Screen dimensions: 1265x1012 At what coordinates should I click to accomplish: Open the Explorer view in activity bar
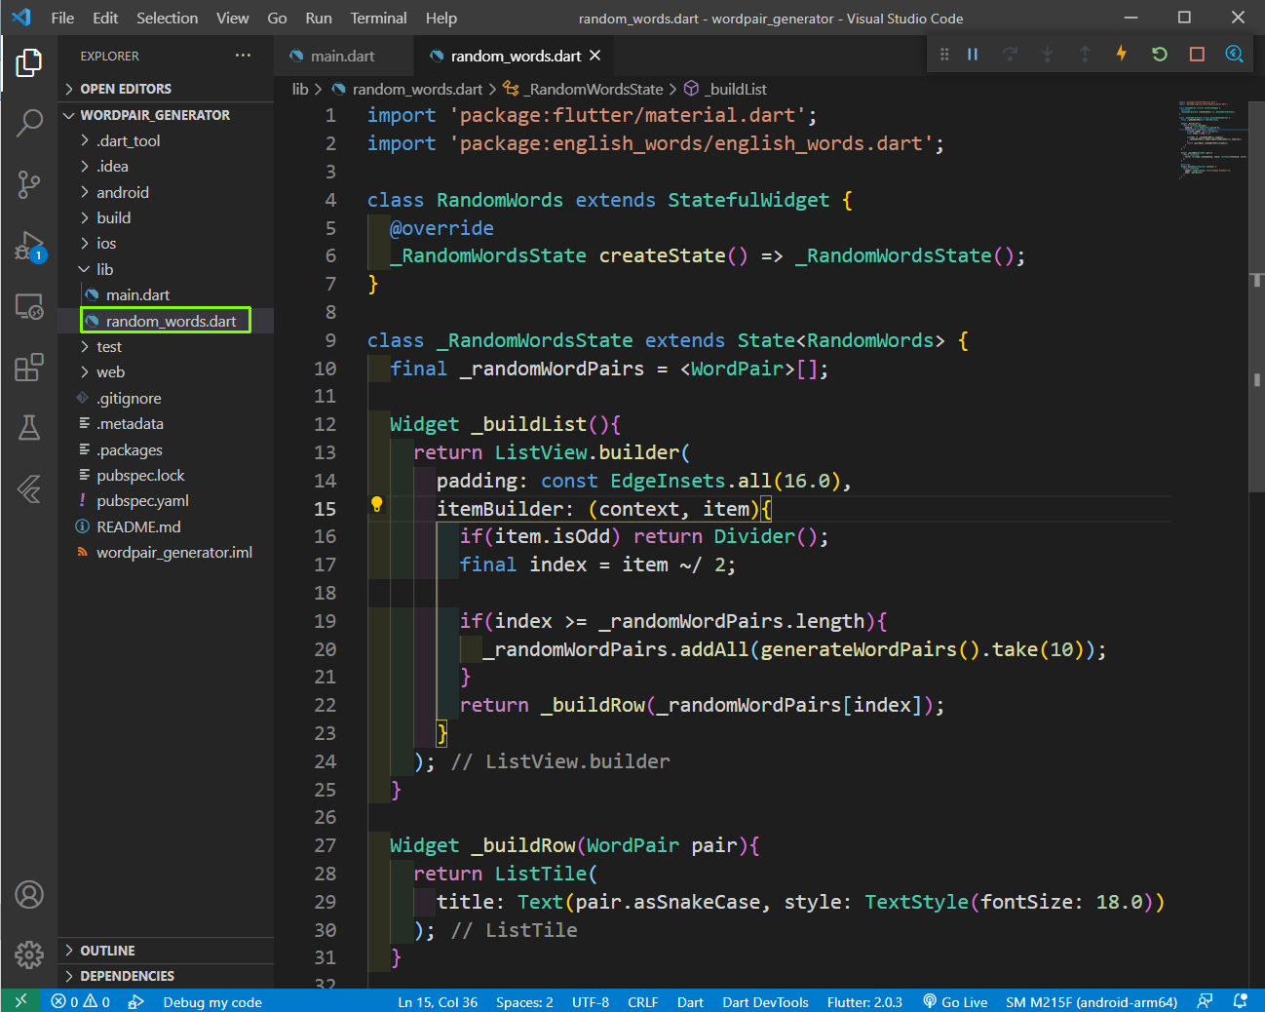point(29,62)
